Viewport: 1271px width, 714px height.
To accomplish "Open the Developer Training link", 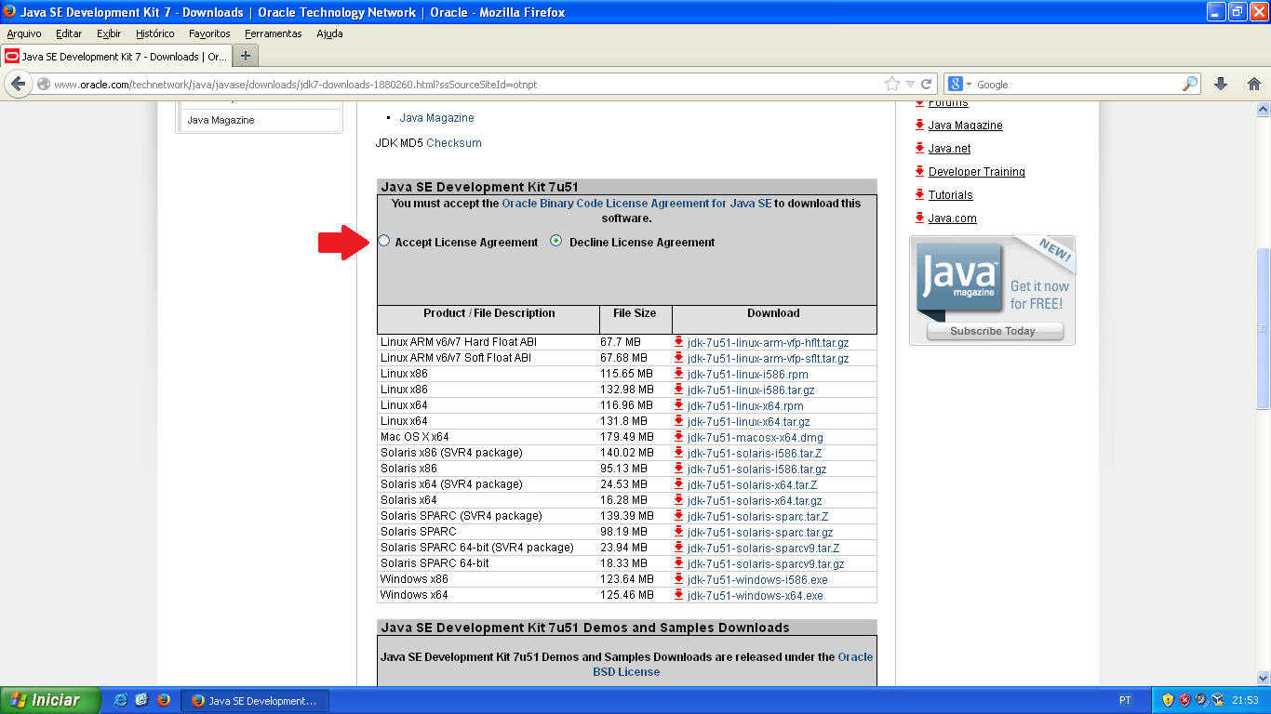I will coord(977,172).
